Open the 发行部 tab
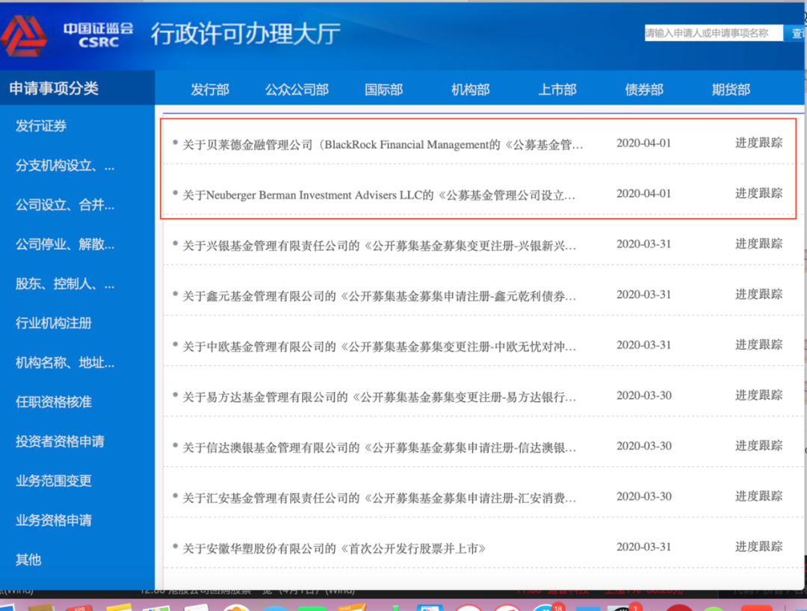807x611 pixels. click(x=210, y=90)
